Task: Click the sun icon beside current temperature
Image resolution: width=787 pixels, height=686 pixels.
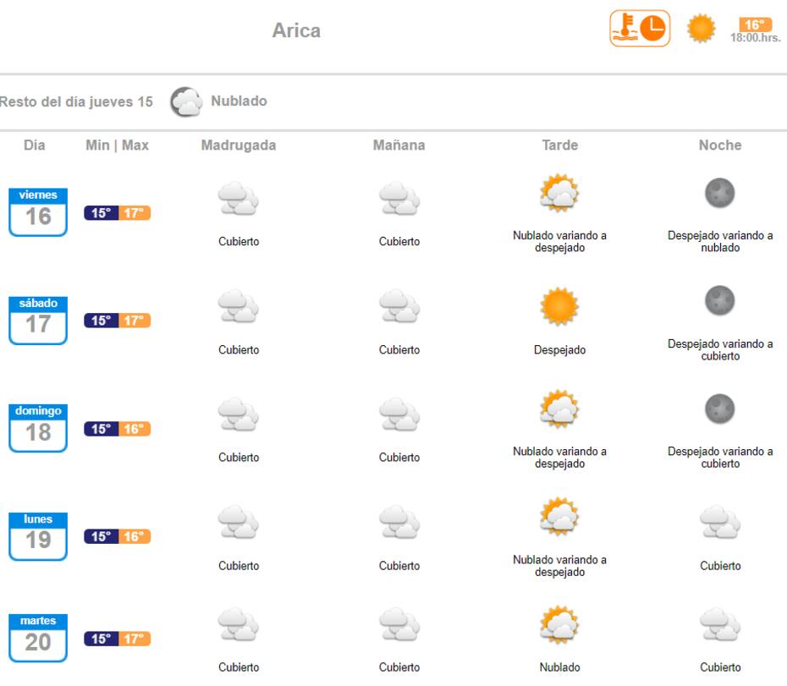Action: 701,28
